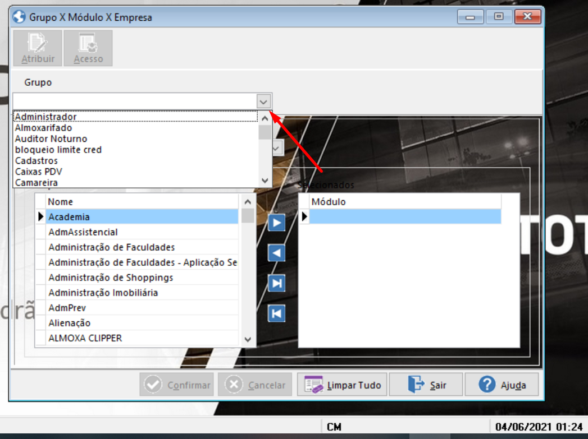
Task: Click the Grupo list scroll-up arrow
Action: pyautogui.click(x=265, y=119)
